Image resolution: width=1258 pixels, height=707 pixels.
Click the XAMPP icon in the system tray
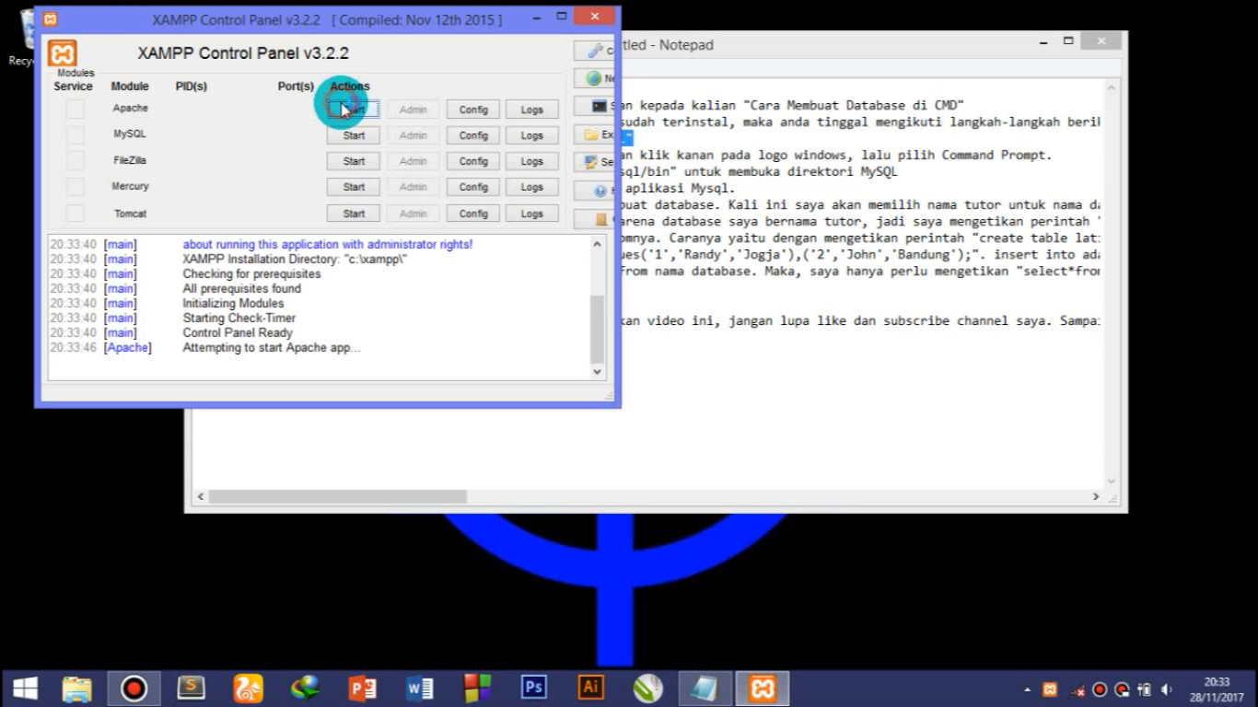pos(1050,690)
